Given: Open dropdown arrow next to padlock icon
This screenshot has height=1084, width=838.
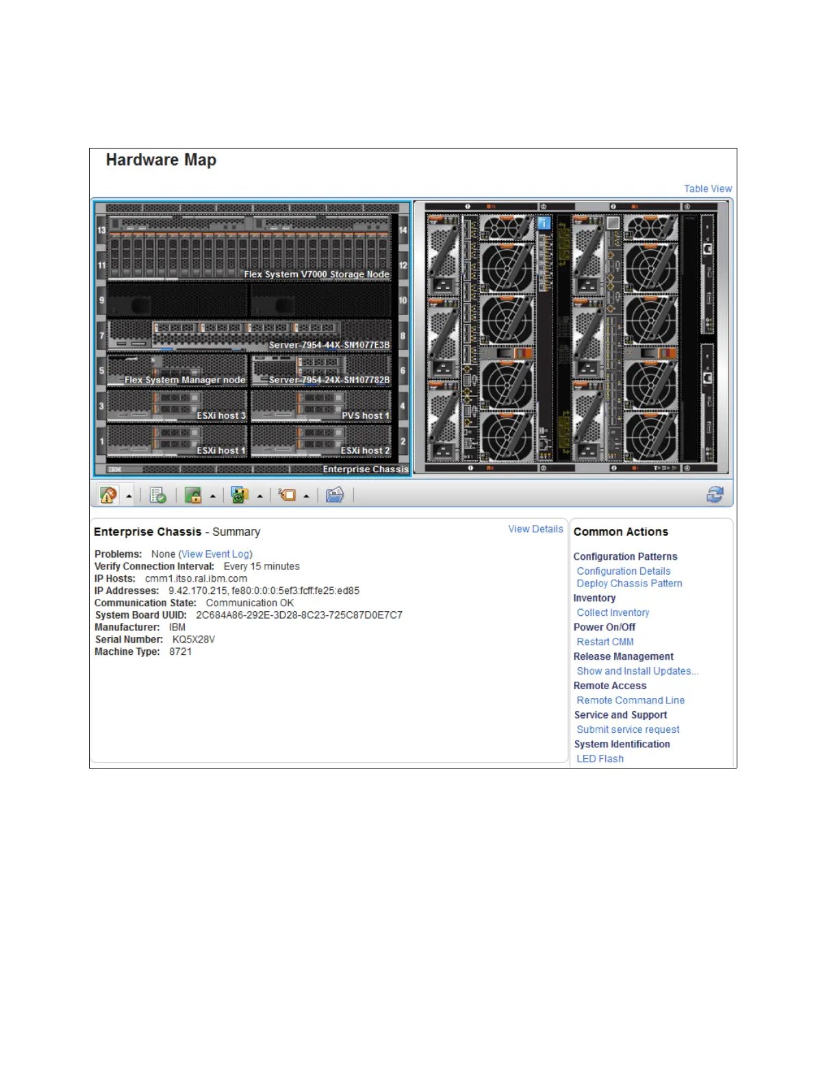Looking at the screenshot, I should pyautogui.click(x=213, y=496).
